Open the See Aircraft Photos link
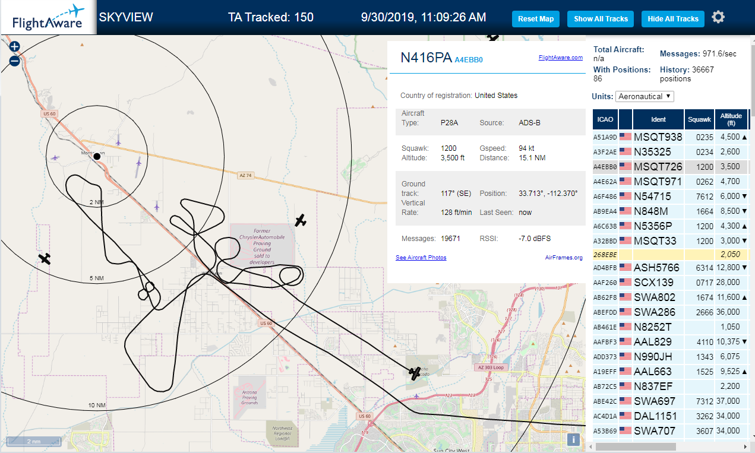755x453 pixels. (421, 258)
